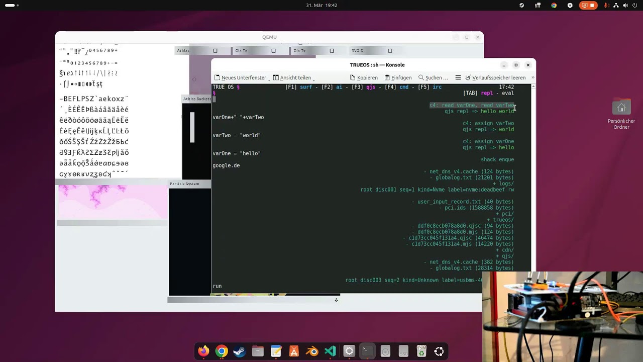This screenshot has width=643, height=362.
Task: Open the hexagon arrow tray indicator
Action: [x=570, y=6]
